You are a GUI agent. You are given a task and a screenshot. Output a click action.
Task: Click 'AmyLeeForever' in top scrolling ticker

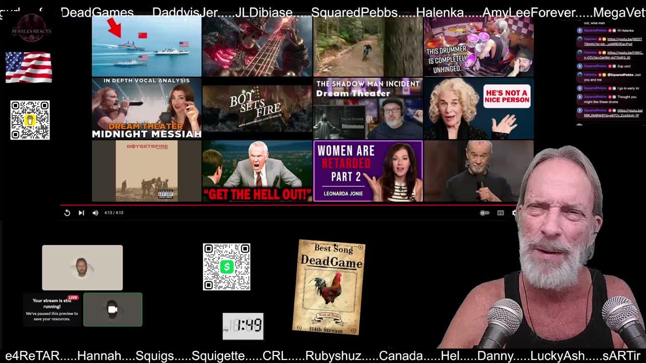point(529,13)
